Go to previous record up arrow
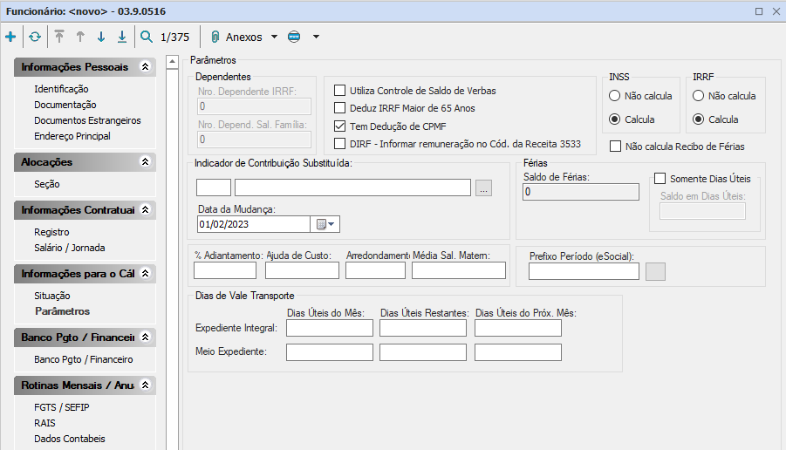786x450 pixels. point(80,37)
